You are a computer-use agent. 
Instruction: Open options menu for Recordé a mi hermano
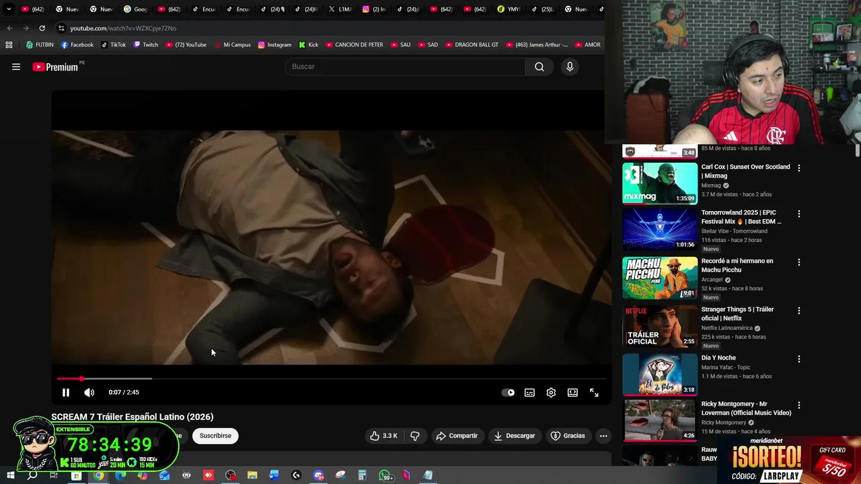[x=799, y=262]
